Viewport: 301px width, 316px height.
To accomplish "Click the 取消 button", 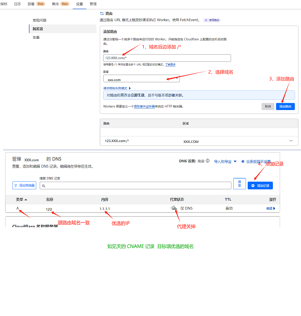I will tap(268, 107).
